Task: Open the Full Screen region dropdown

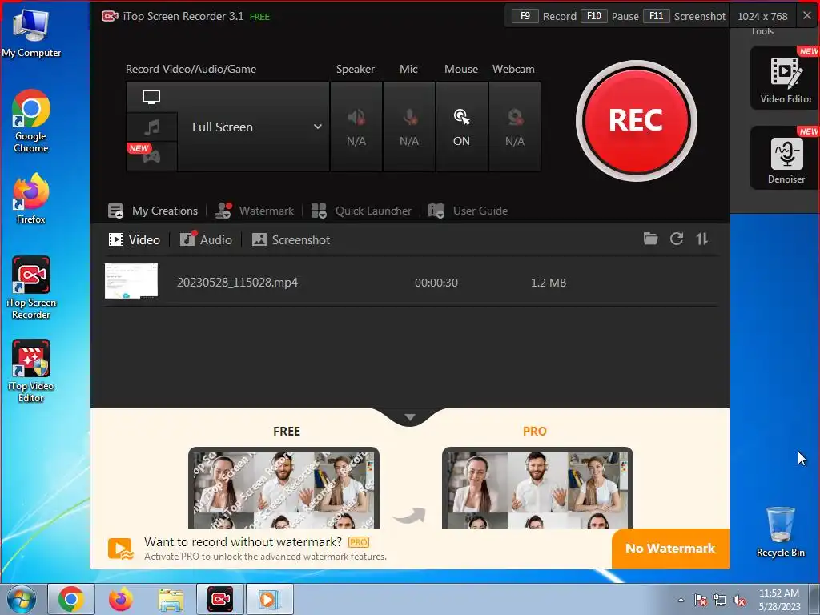Action: point(254,127)
